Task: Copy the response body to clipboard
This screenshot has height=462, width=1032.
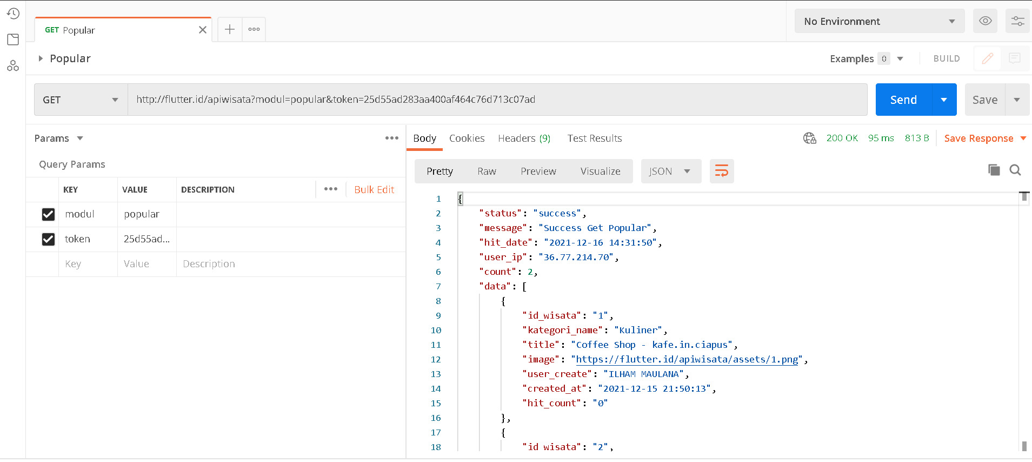Action: [994, 170]
